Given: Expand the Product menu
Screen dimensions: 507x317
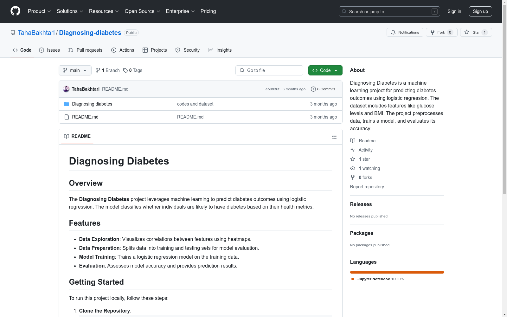Looking at the screenshot, I should [x=39, y=11].
